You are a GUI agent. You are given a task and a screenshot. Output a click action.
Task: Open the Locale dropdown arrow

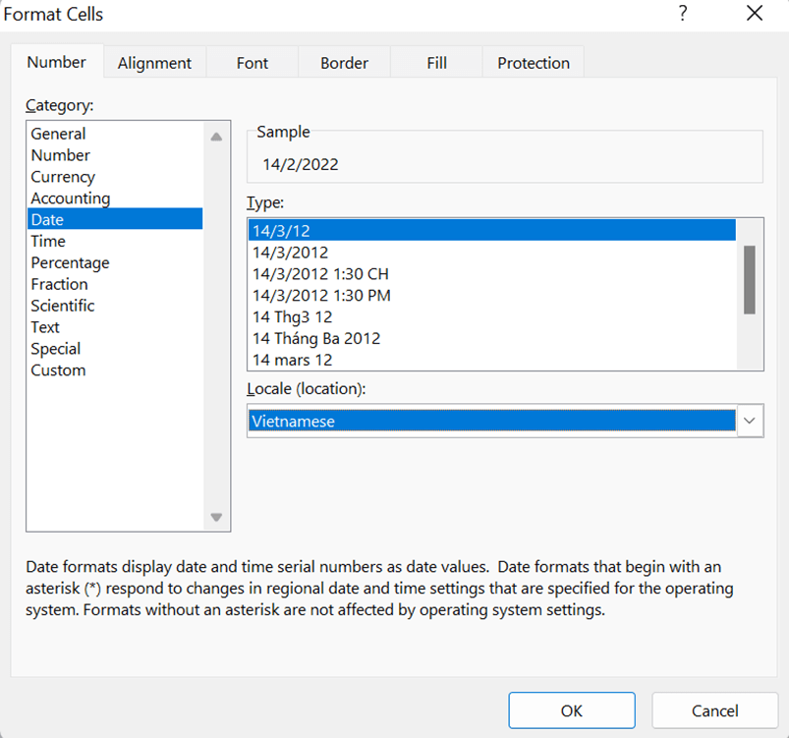pyautogui.click(x=750, y=421)
